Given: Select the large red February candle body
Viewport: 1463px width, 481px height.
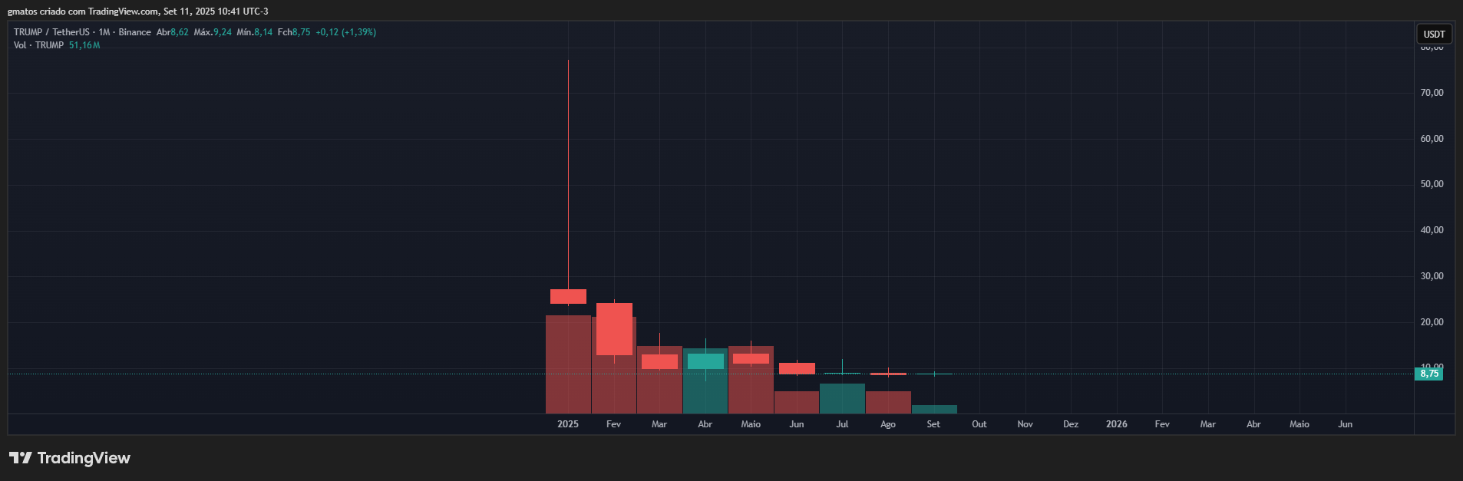Looking at the screenshot, I should click(614, 329).
